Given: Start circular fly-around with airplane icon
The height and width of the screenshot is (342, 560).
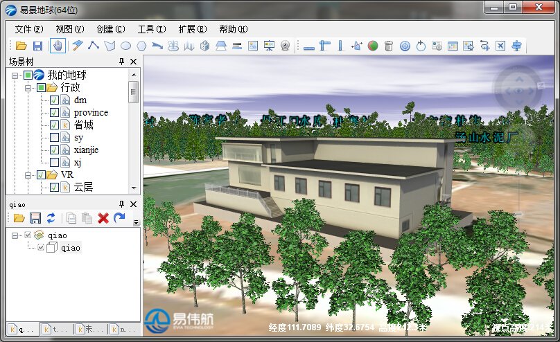Looking at the screenshot, I should tap(421, 46).
